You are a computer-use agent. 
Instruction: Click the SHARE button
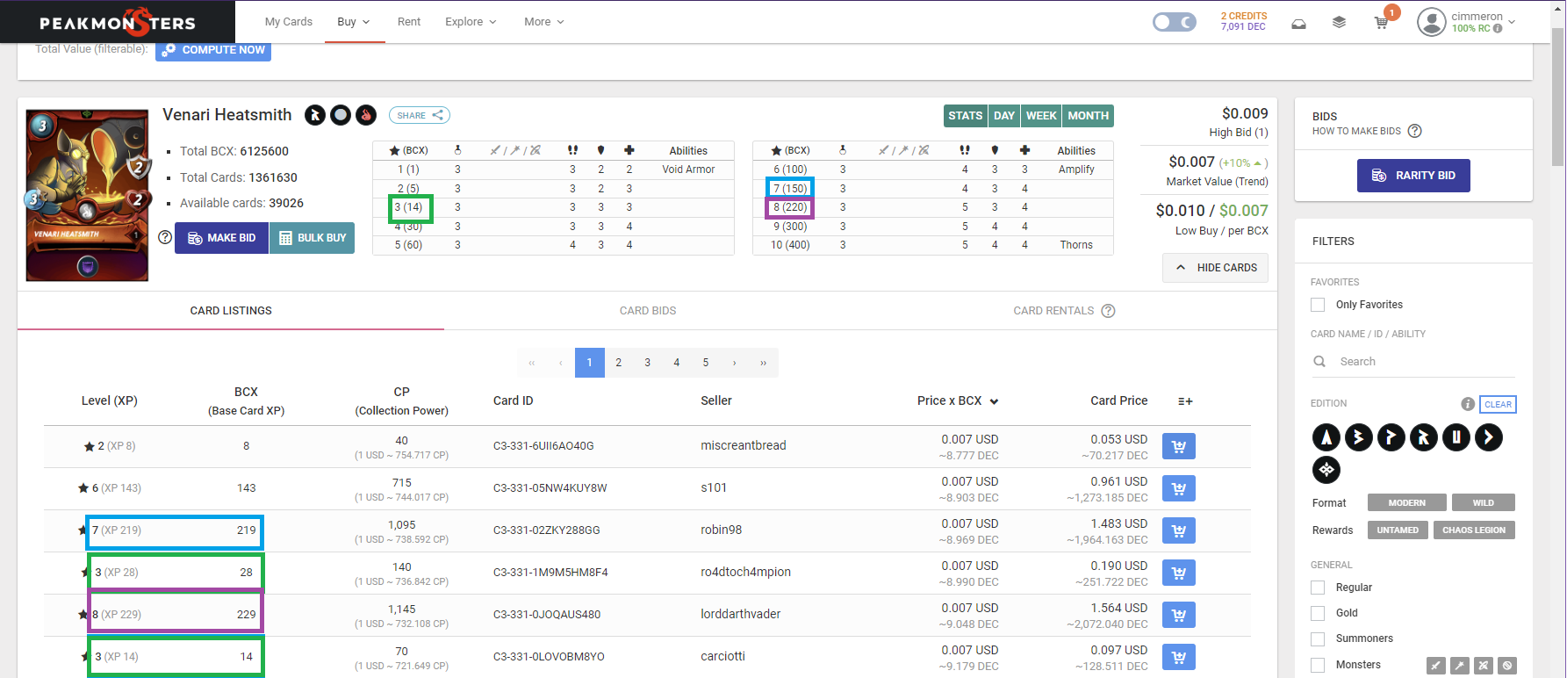(x=420, y=115)
